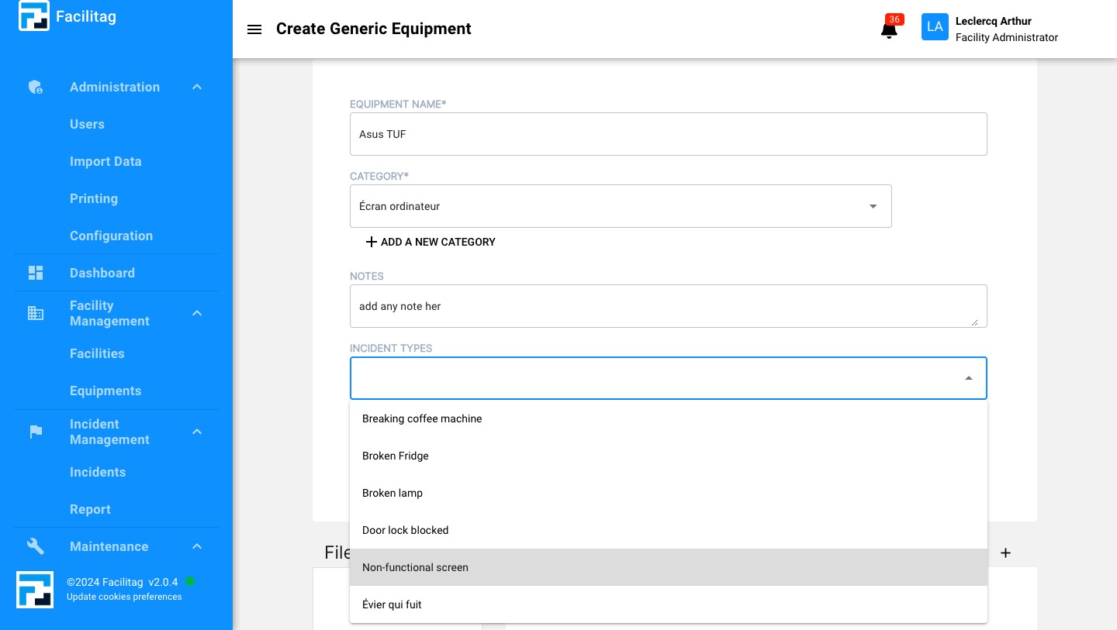
Task: Open the notifications bell
Action: click(889, 29)
